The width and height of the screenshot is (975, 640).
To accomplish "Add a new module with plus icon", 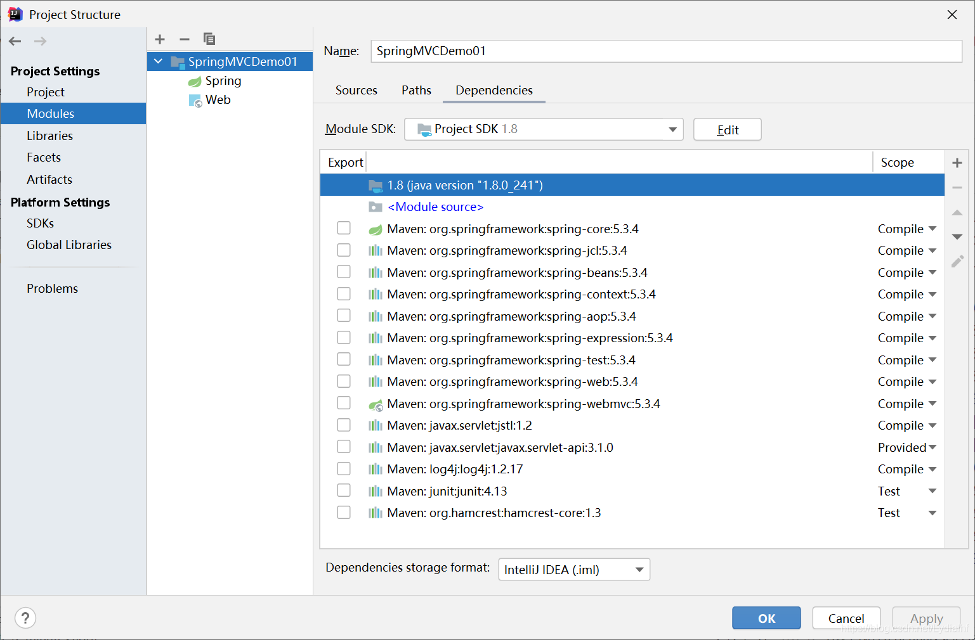I will pyautogui.click(x=160, y=39).
